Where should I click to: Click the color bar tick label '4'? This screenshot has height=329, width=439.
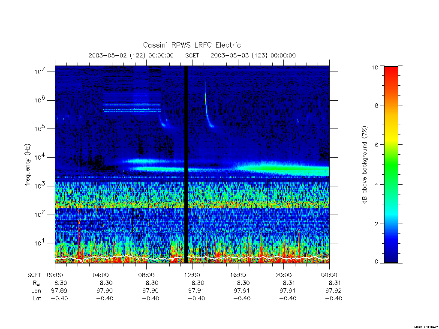(376, 184)
